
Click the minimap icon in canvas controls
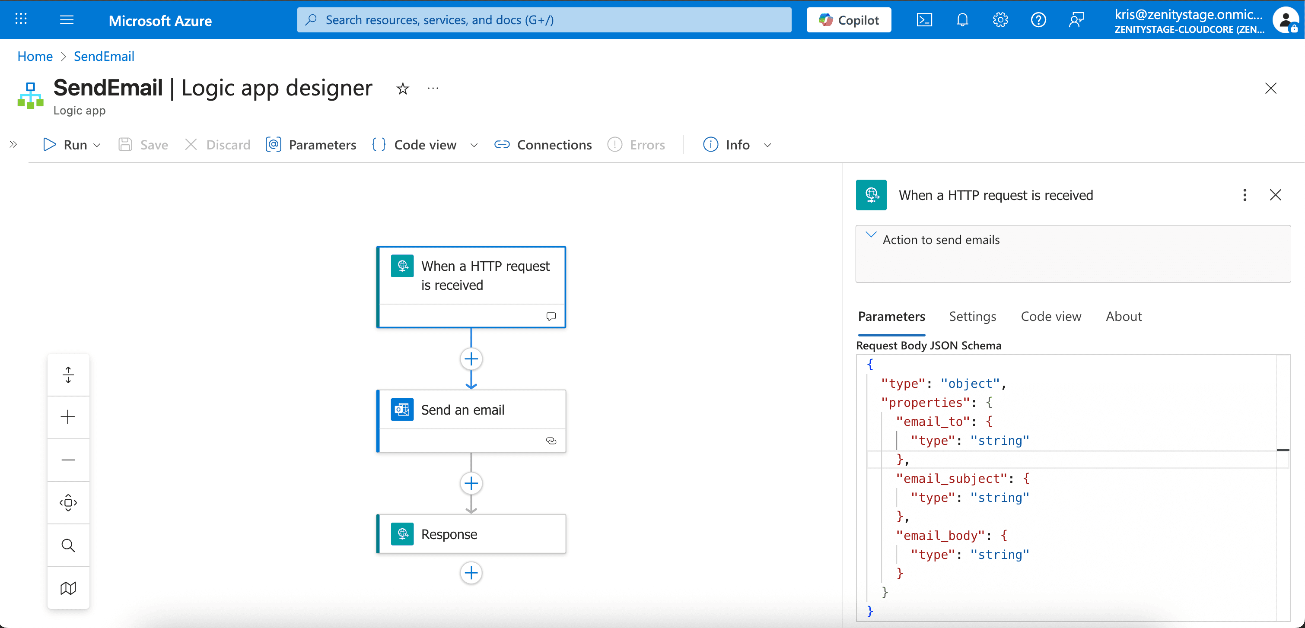coord(68,587)
